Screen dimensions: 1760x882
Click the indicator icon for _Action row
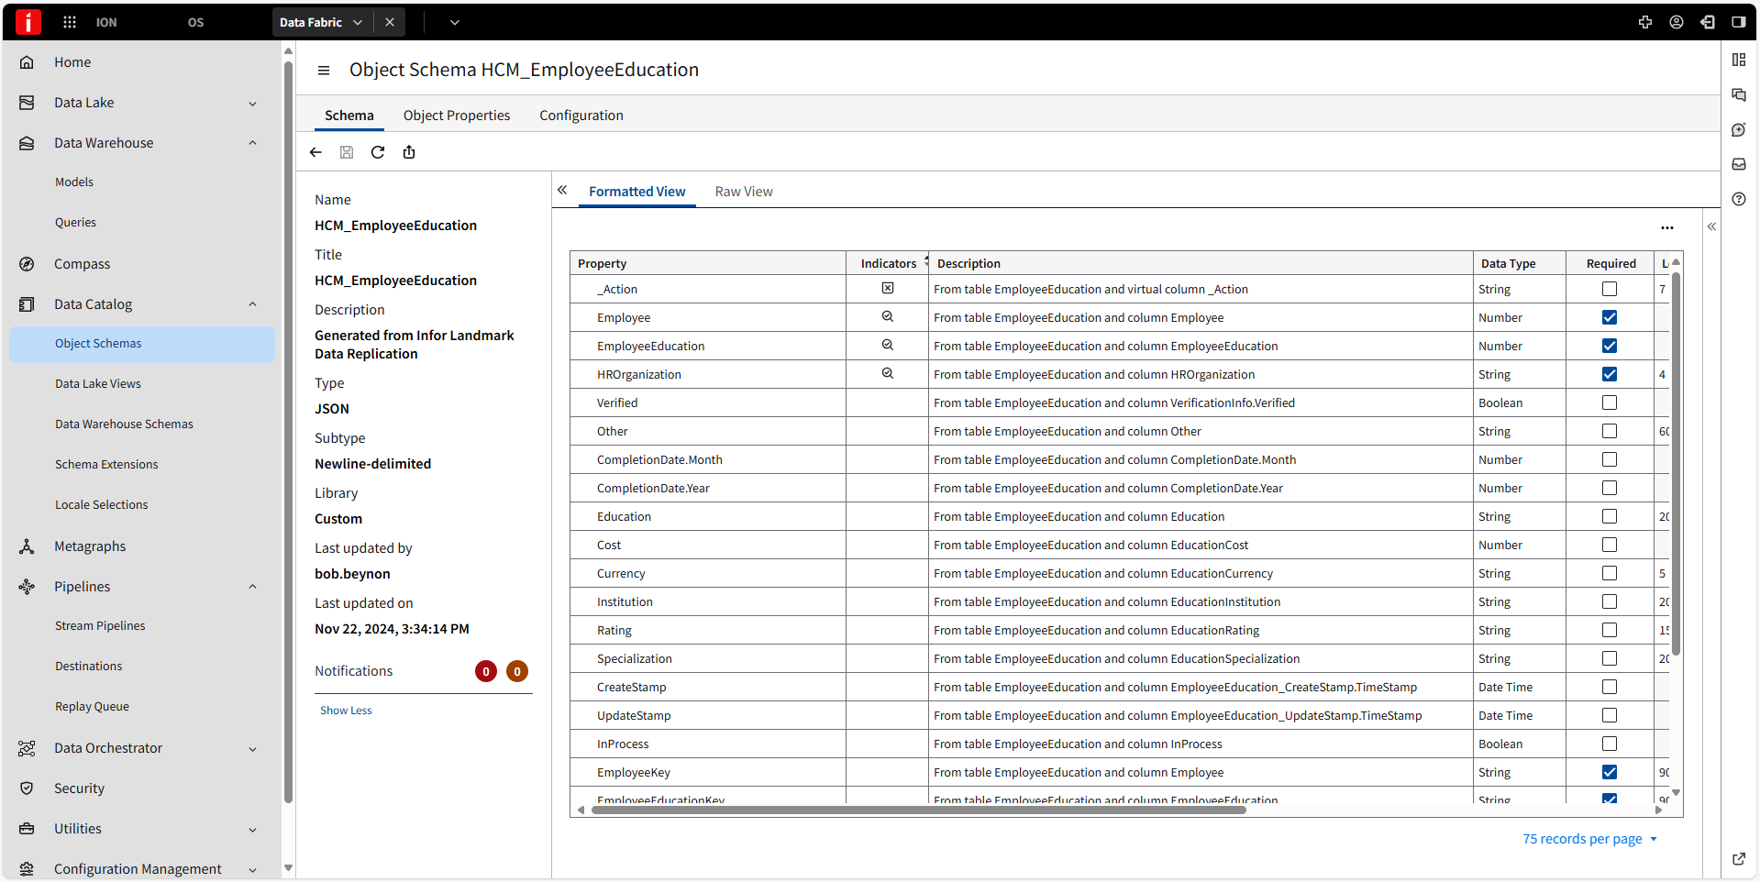pos(888,288)
